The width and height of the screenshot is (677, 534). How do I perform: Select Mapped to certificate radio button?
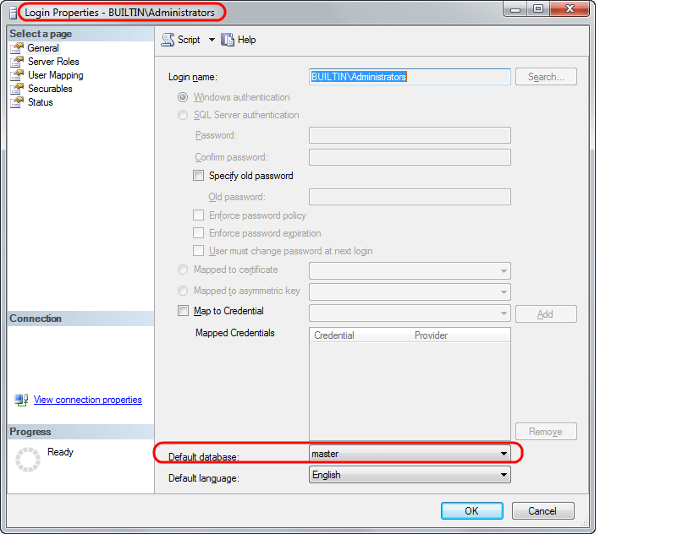(183, 270)
